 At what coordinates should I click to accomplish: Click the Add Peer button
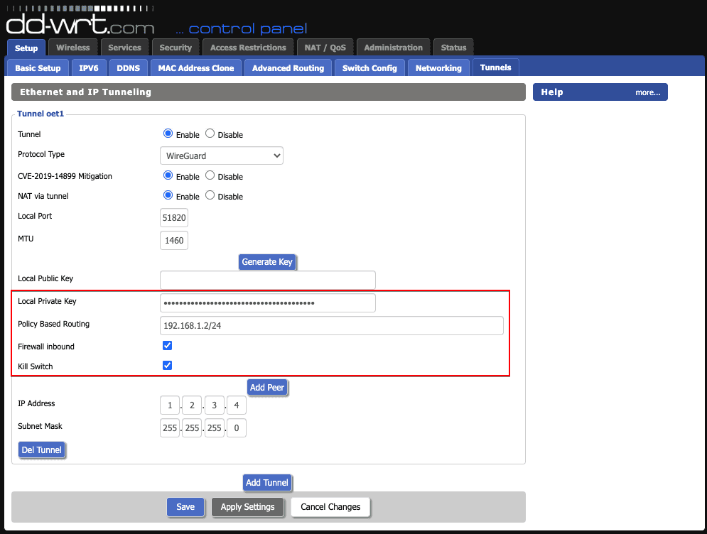pos(266,387)
